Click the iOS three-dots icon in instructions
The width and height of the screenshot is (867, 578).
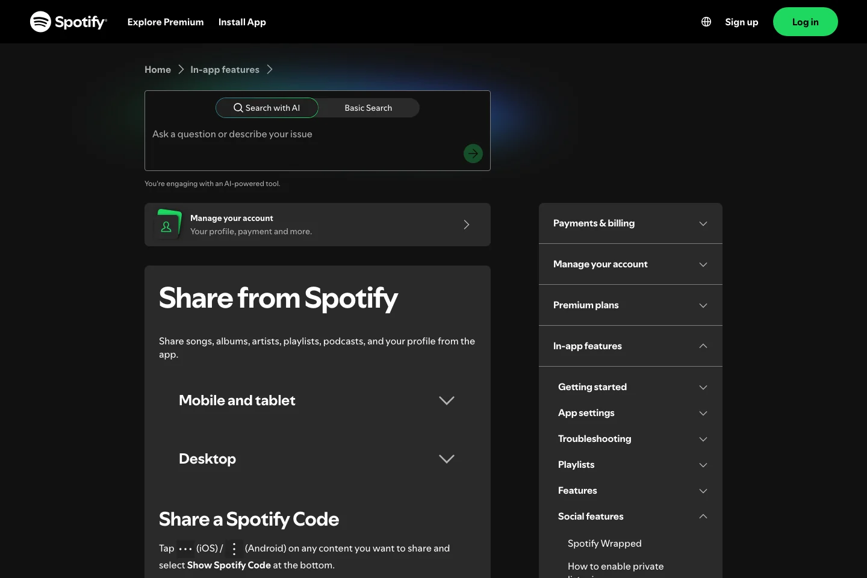(x=185, y=548)
